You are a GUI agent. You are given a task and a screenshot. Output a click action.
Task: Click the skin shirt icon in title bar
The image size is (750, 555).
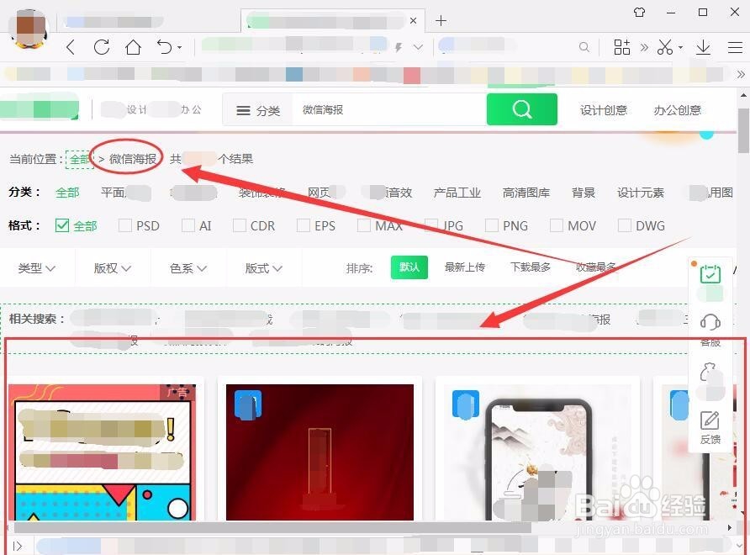pyautogui.click(x=639, y=12)
